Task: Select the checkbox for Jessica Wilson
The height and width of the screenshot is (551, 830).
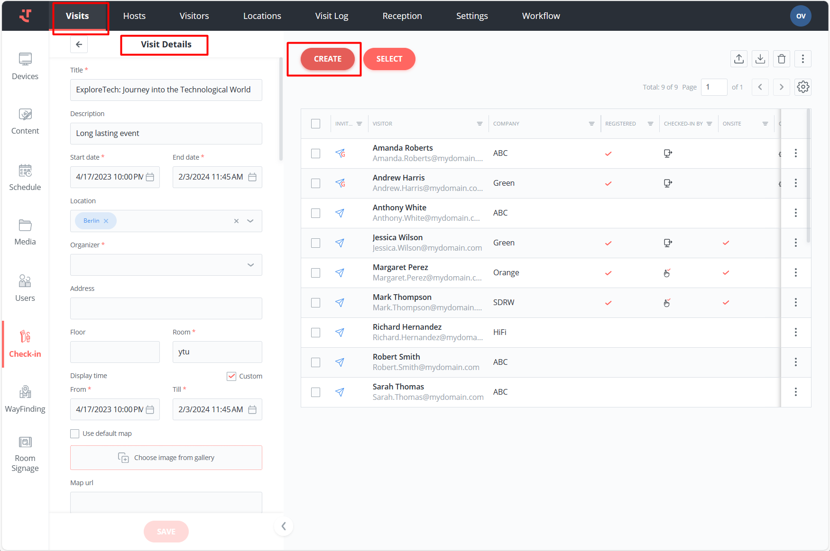Action: [x=316, y=243]
